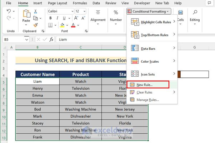Click the Conditional Formatting button
This screenshot has height=143, width=215.
pyautogui.click(x=149, y=11)
